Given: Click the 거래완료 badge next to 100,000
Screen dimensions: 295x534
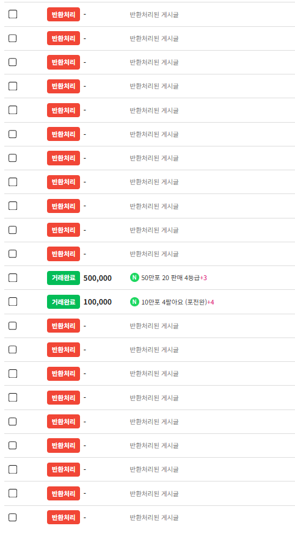Looking at the screenshot, I should point(64,301).
